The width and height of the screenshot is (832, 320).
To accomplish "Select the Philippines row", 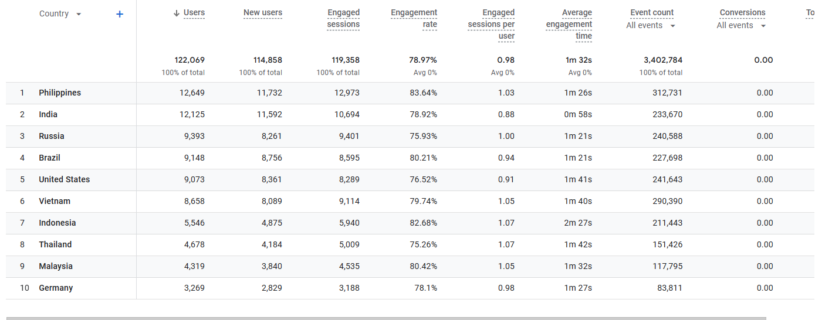I will tap(410, 93).
